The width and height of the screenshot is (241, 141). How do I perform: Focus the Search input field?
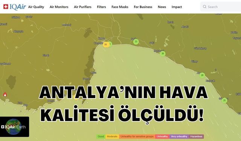point(221,7)
